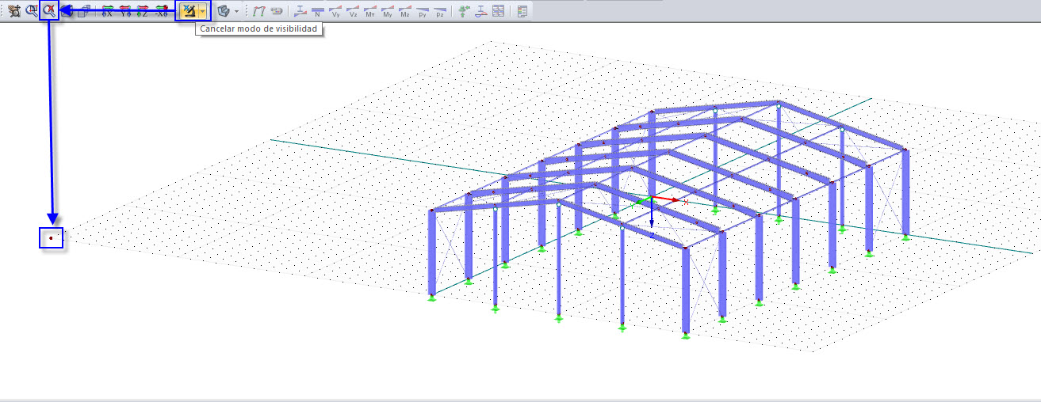Click the result diagram curve icon

pyautogui.click(x=480, y=11)
